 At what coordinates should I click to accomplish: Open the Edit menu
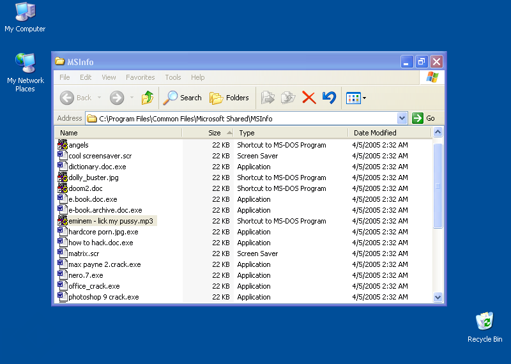tap(86, 77)
